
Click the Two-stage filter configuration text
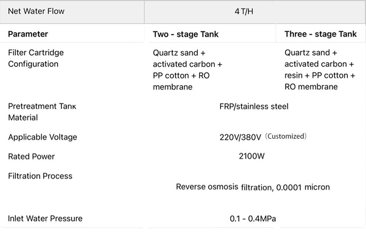187,70
